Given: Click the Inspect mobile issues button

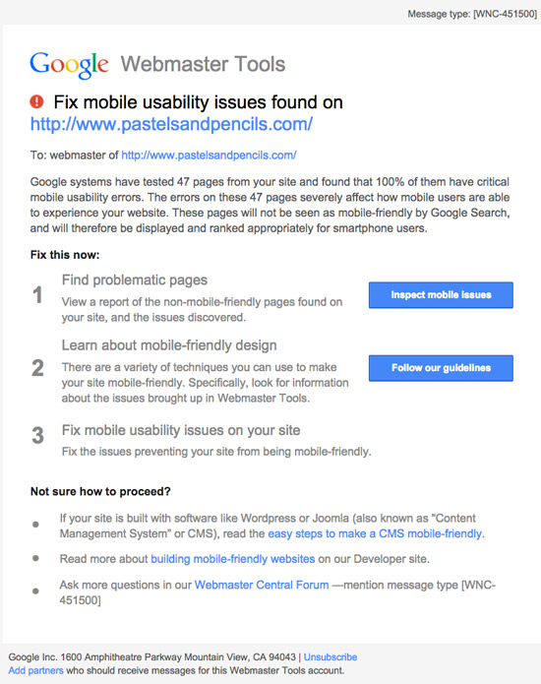Looking at the screenshot, I should (x=441, y=295).
